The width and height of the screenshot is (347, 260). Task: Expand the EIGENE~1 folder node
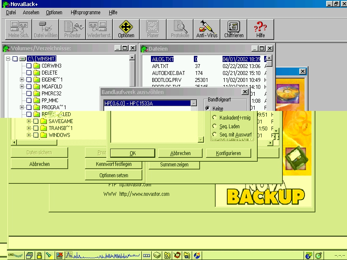point(22,80)
